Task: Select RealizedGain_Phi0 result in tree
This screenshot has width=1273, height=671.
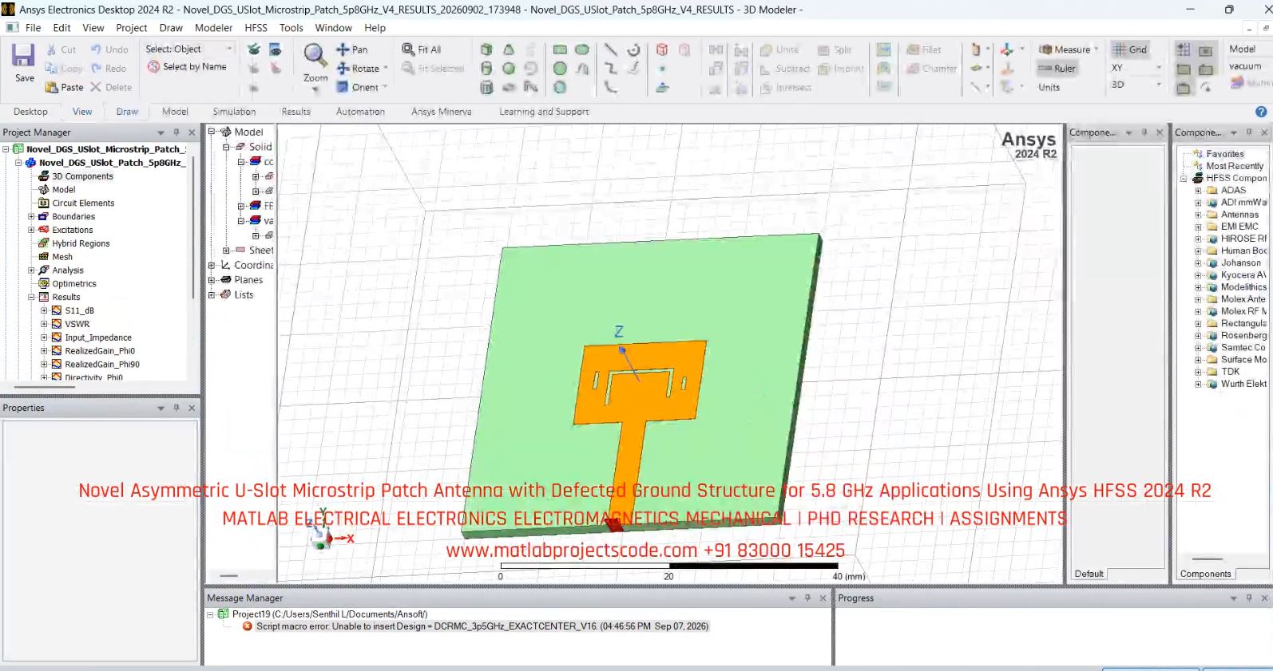Action: tap(100, 351)
